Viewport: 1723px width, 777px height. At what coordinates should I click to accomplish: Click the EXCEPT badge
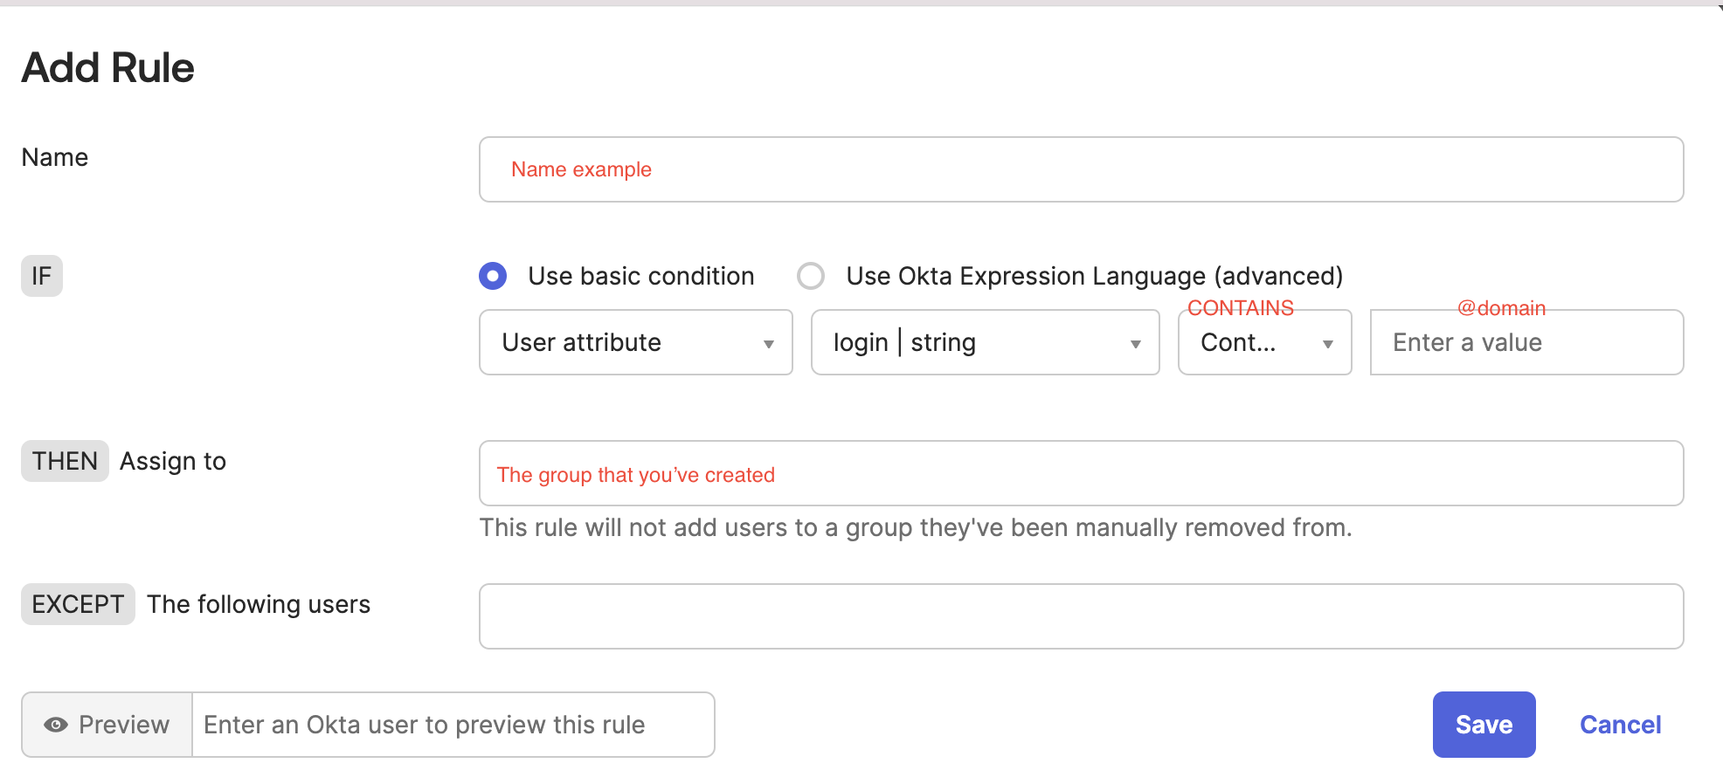(x=78, y=604)
